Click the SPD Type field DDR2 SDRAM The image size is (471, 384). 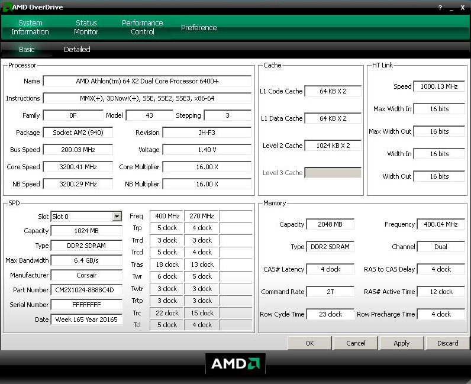(86, 246)
